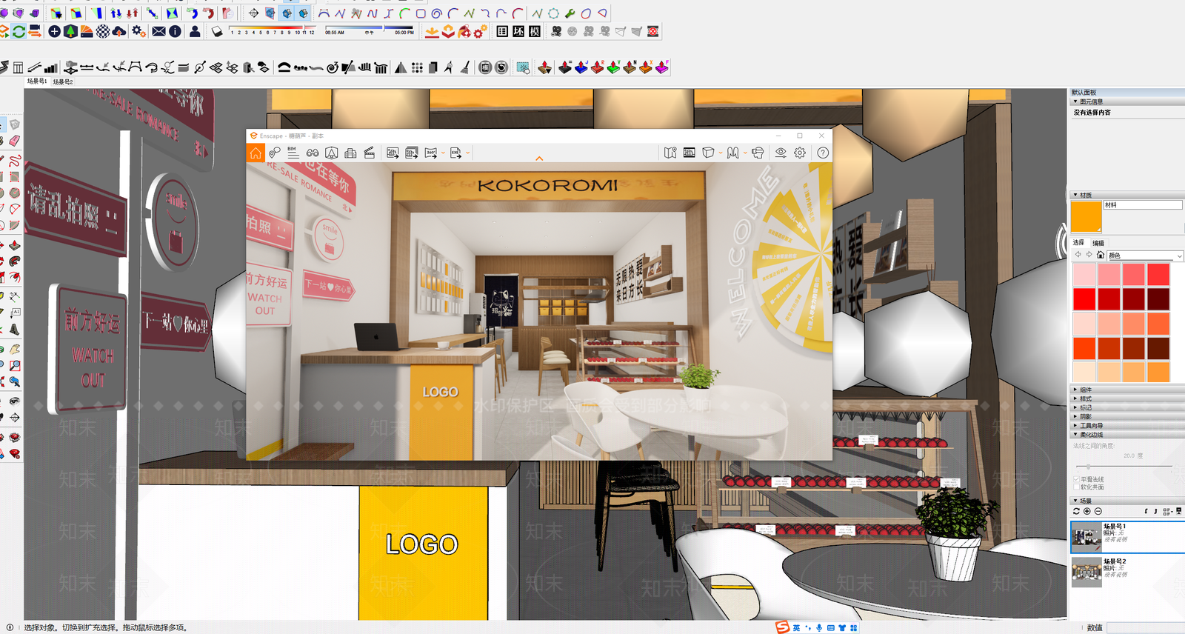Select the eraser tool in left toolbar
1185x634 pixels.
coord(14,140)
